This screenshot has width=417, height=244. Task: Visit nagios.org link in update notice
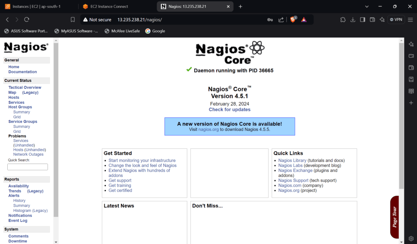click(x=208, y=130)
